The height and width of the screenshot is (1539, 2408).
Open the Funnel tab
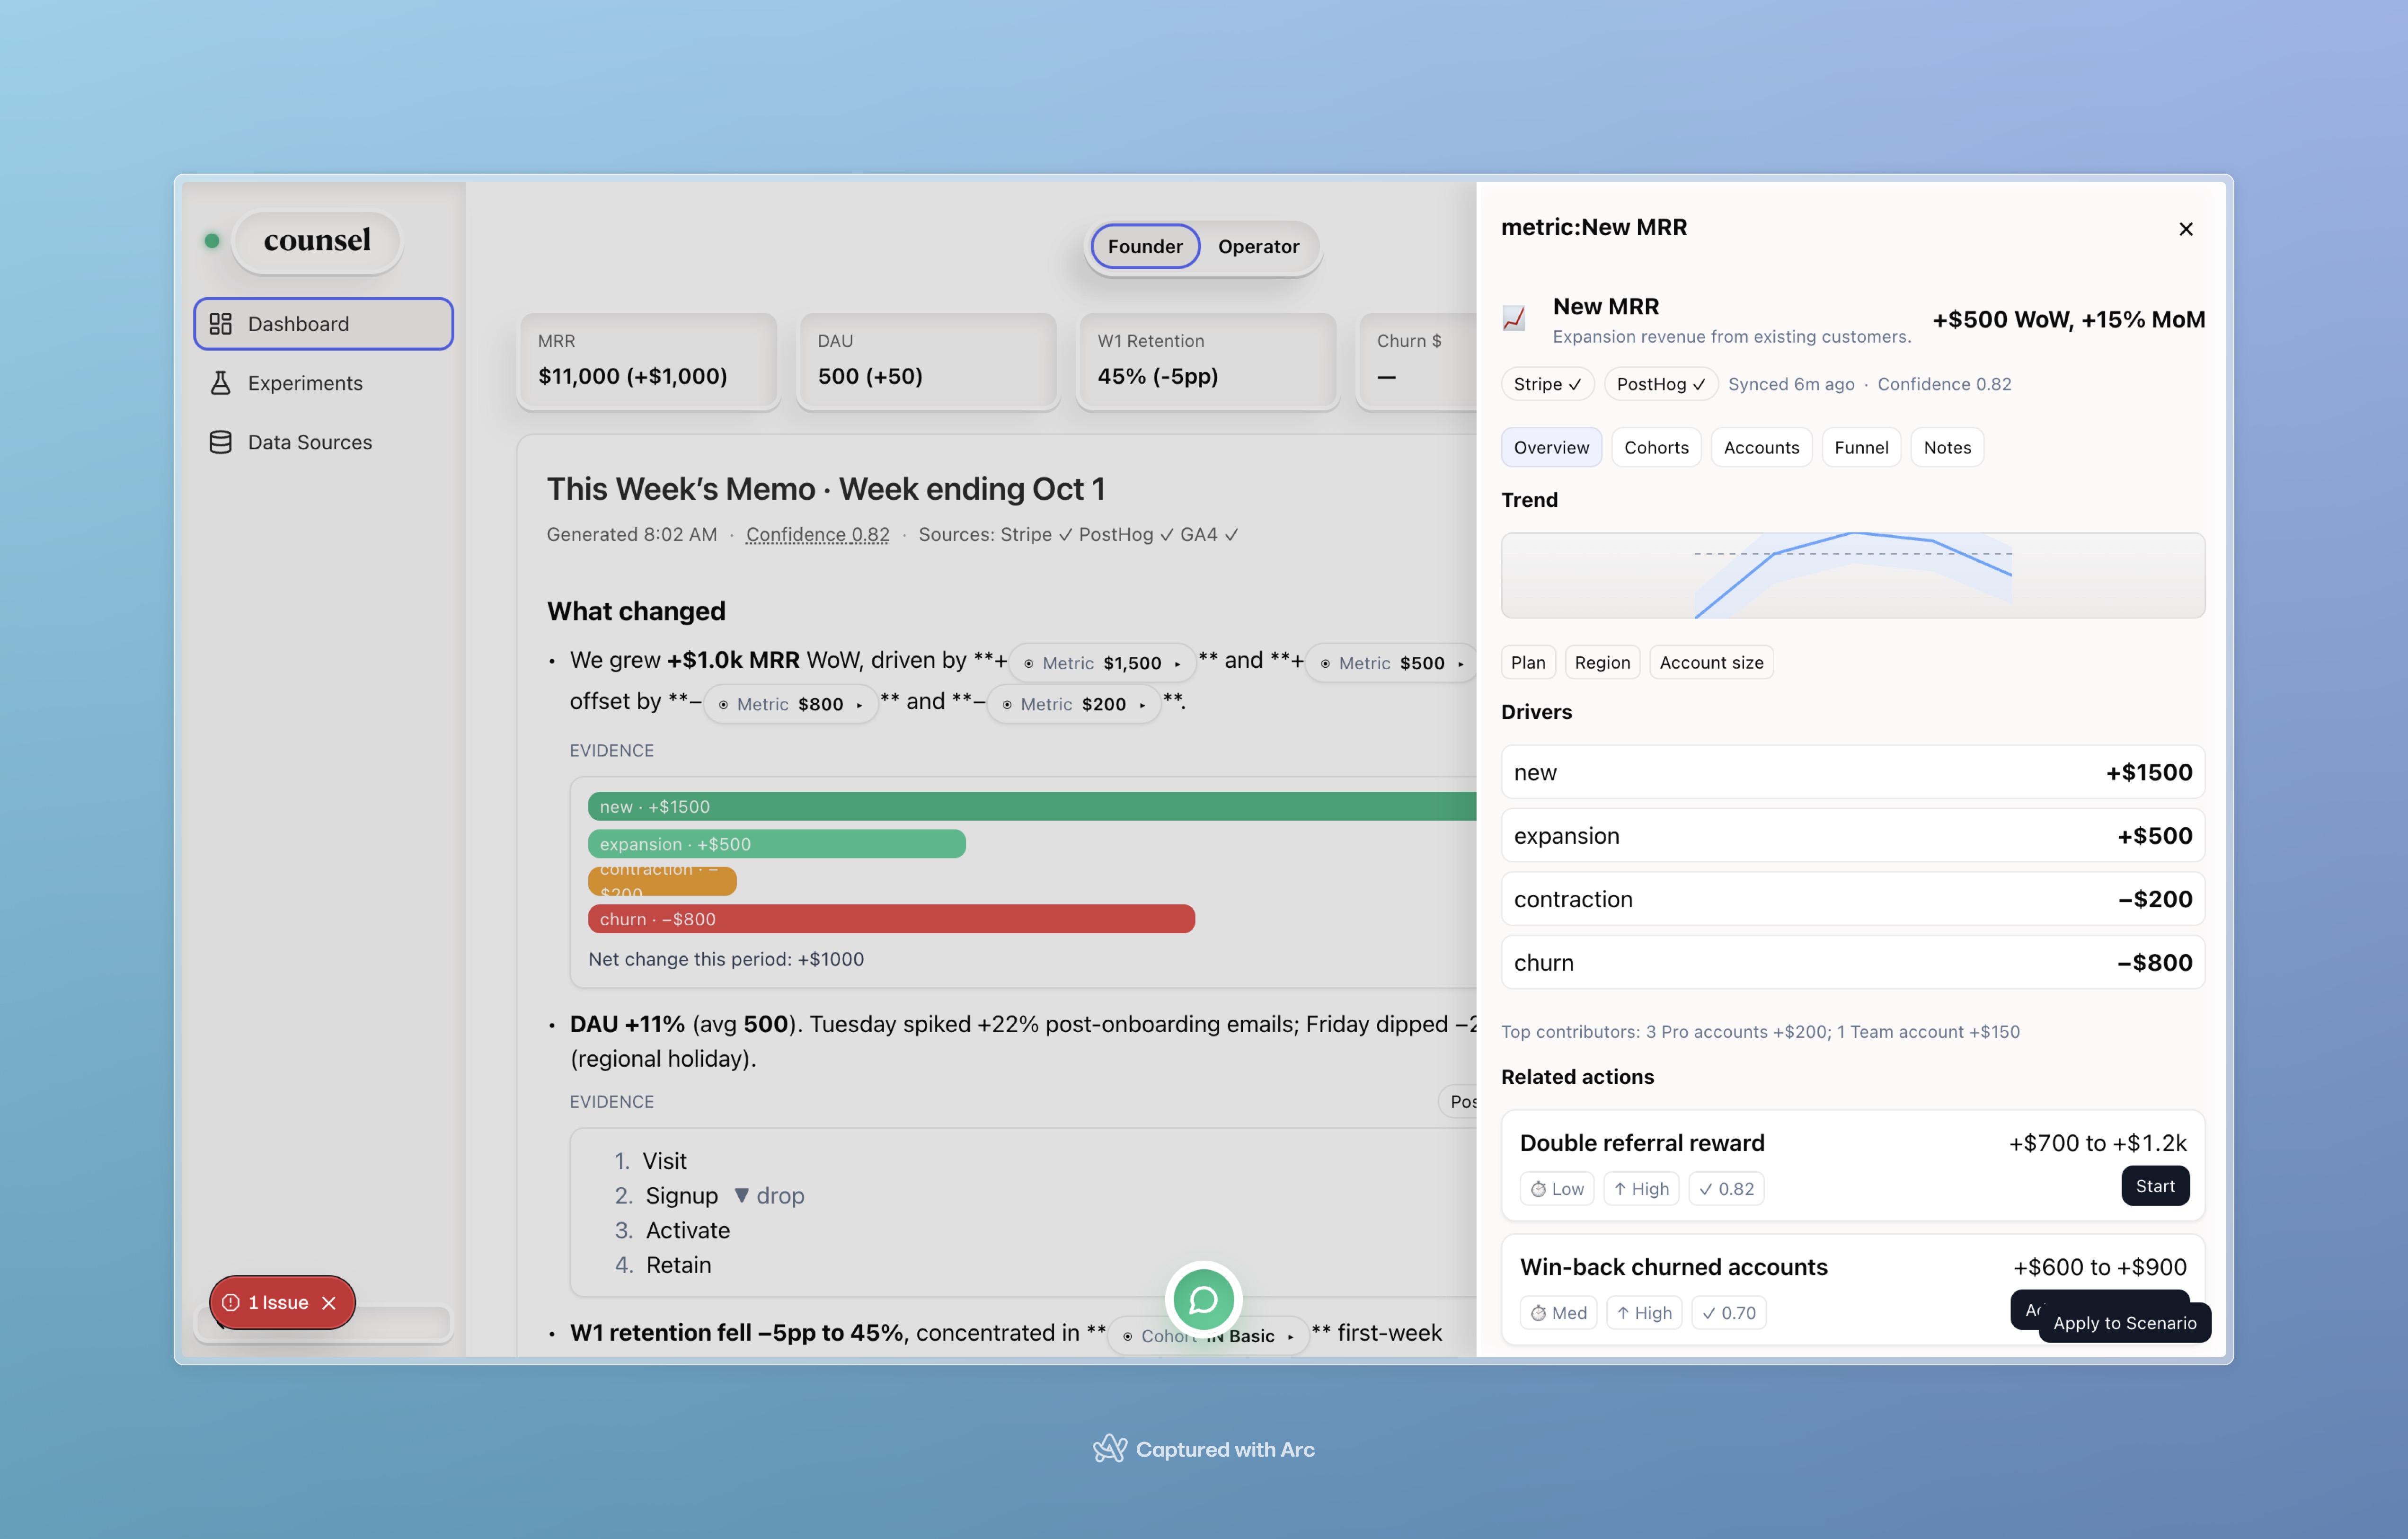click(x=1860, y=448)
